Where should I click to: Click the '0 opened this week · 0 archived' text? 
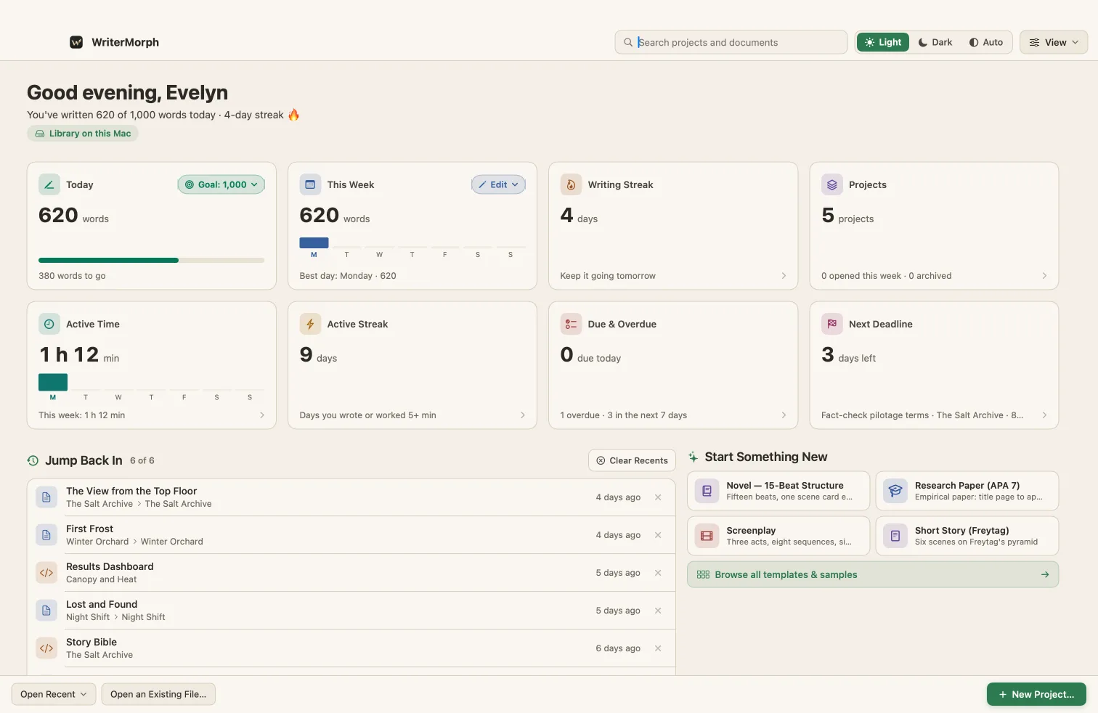pos(886,276)
